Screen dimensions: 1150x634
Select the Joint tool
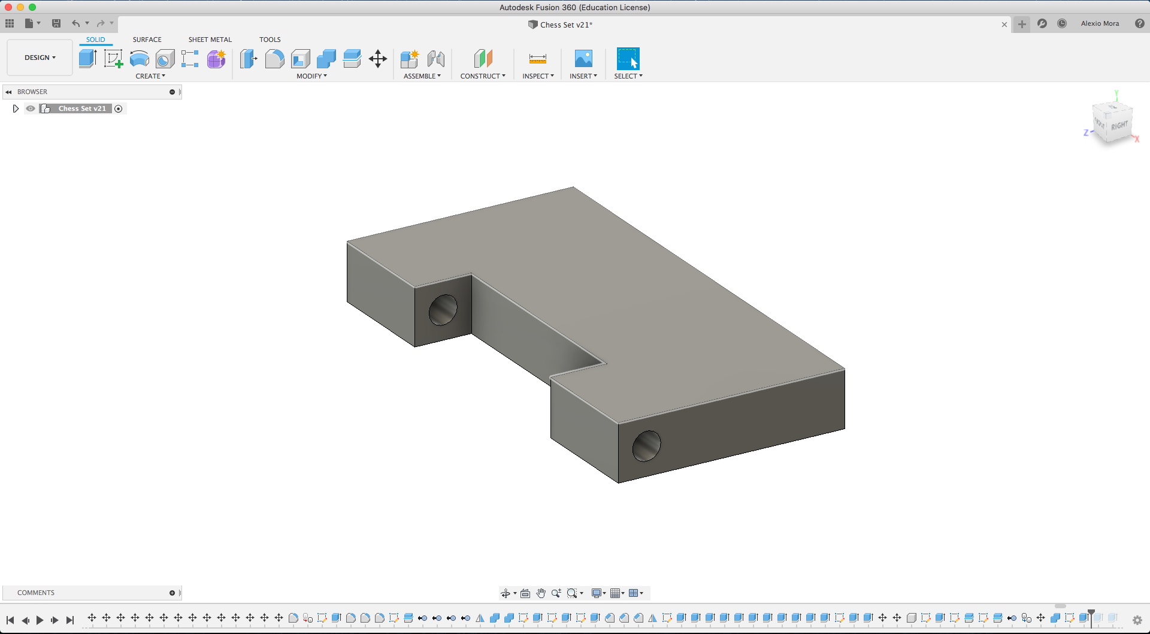[x=436, y=59]
